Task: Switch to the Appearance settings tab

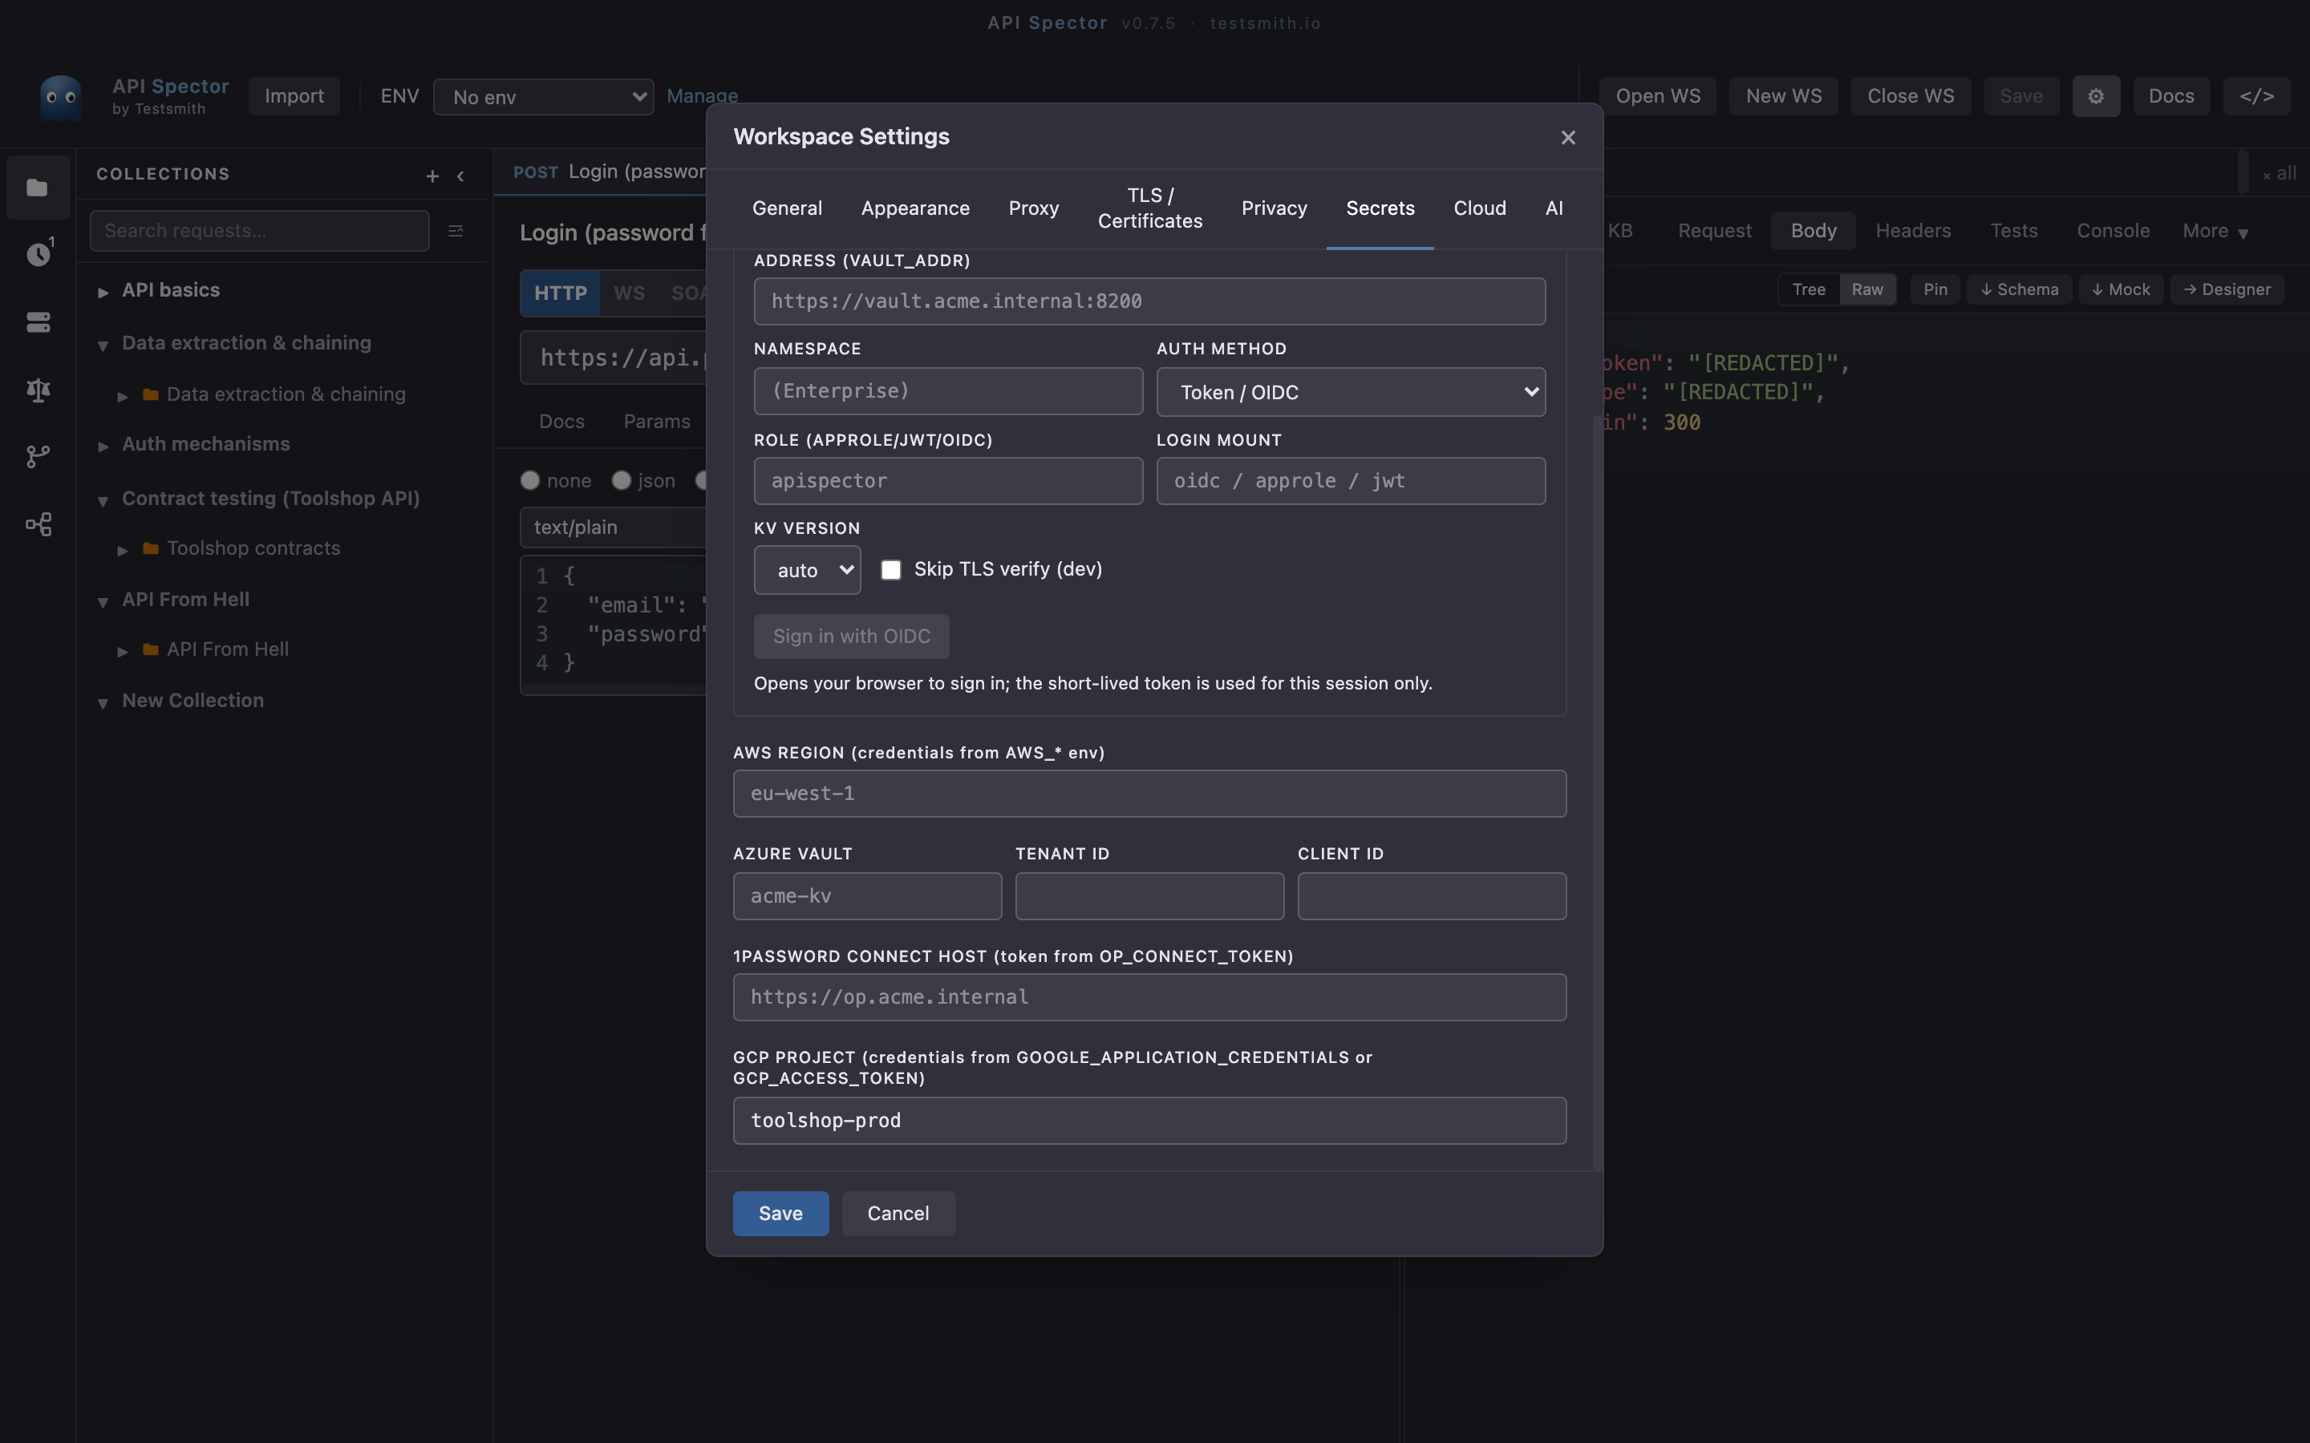Action: point(914,208)
